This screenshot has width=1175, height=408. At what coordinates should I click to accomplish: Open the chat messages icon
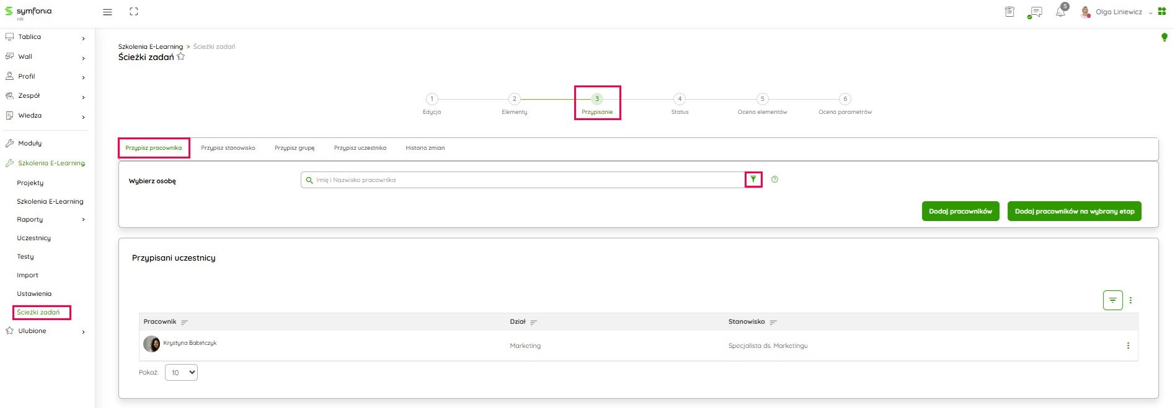tap(1035, 12)
